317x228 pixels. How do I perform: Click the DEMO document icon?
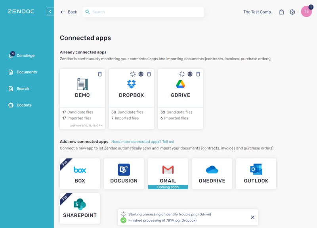[82, 84]
